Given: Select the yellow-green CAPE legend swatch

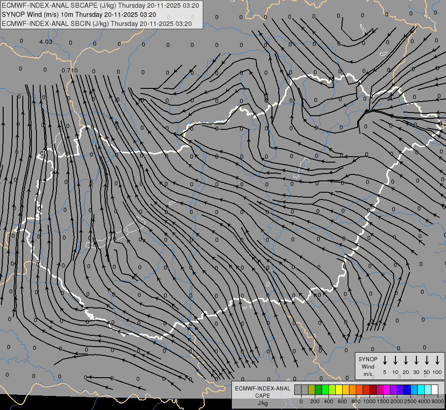Looking at the screenshot, I should click(332, 389).
